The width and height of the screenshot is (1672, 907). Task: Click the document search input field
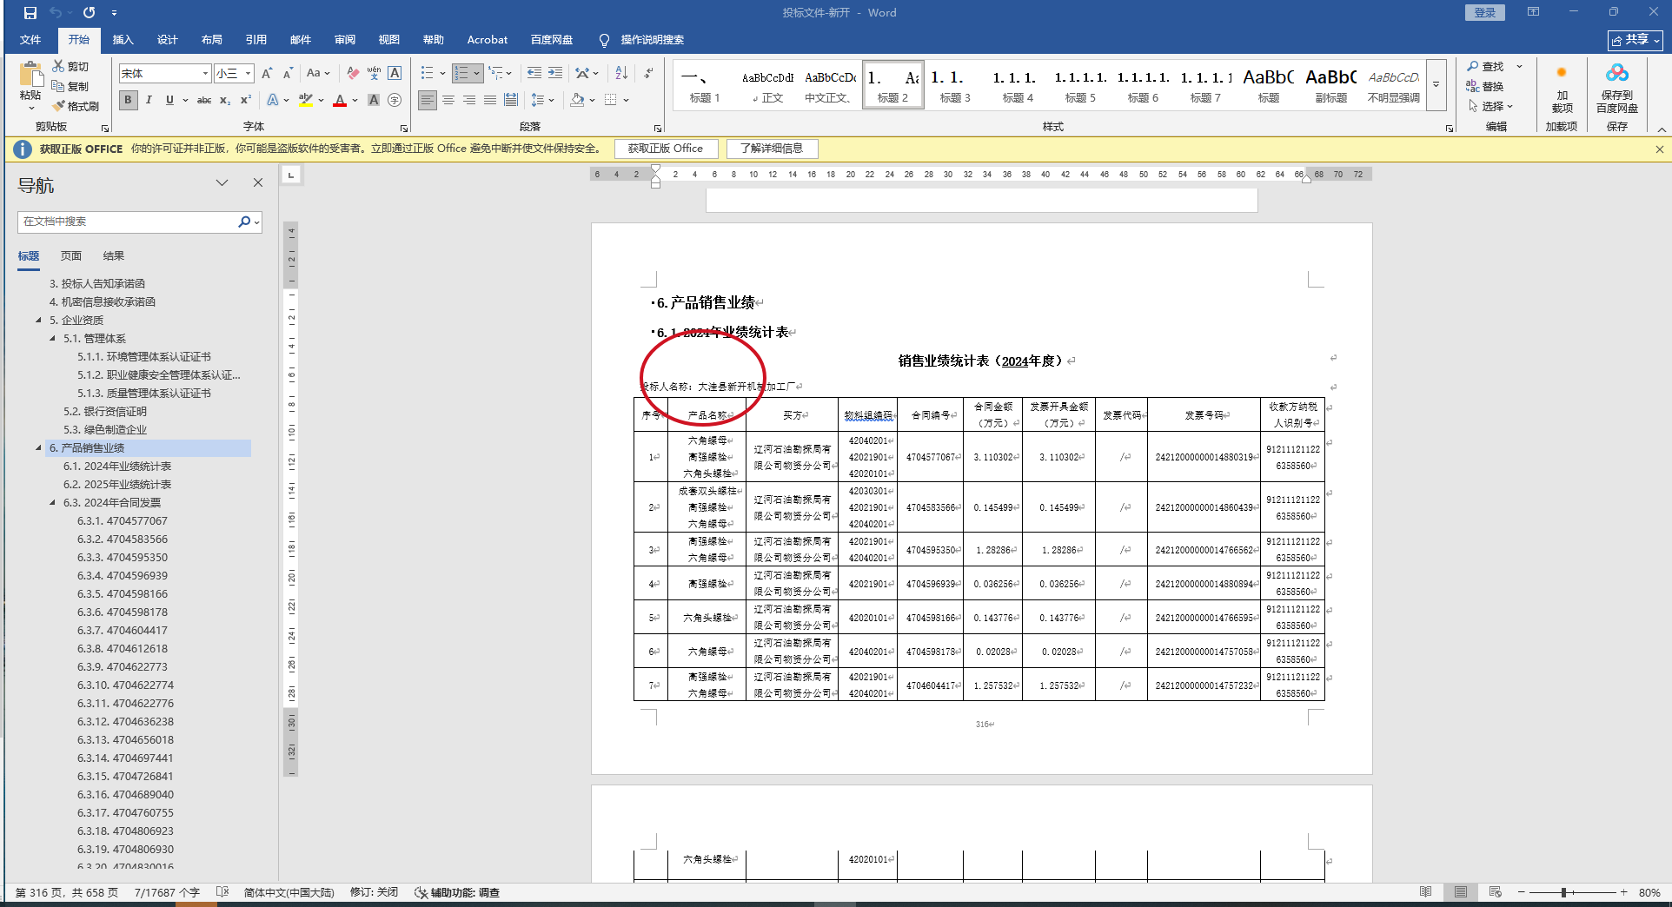point(128,222)
